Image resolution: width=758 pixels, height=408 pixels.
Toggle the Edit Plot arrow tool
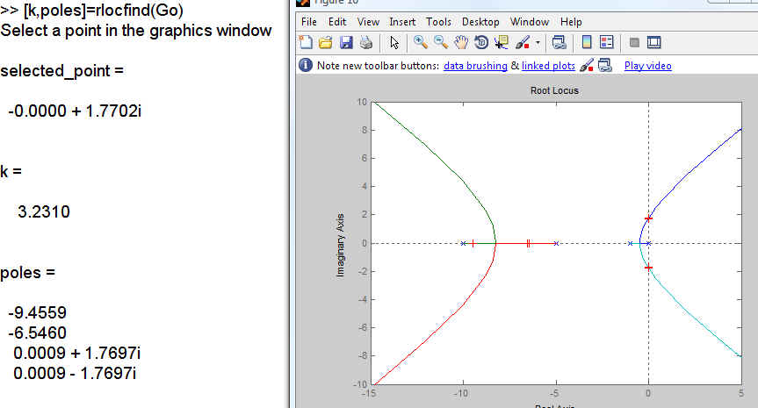pos(393,42)
